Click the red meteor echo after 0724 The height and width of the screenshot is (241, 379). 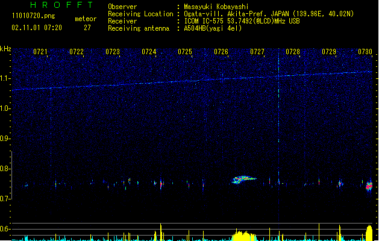161,184
